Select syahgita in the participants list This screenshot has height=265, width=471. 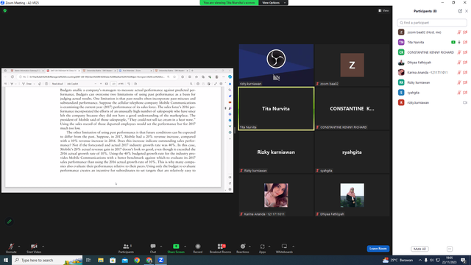pos(432,93)
